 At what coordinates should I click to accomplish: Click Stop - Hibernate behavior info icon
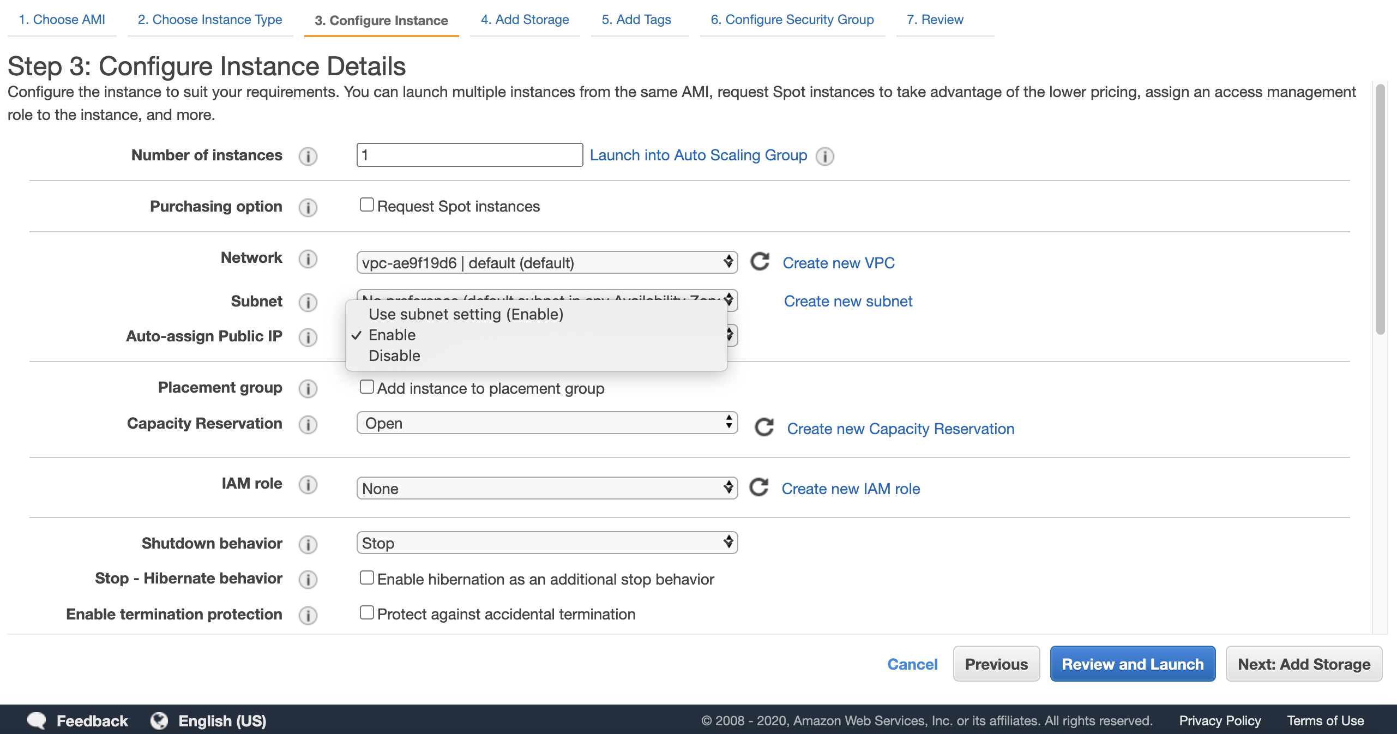click(308, 579)
